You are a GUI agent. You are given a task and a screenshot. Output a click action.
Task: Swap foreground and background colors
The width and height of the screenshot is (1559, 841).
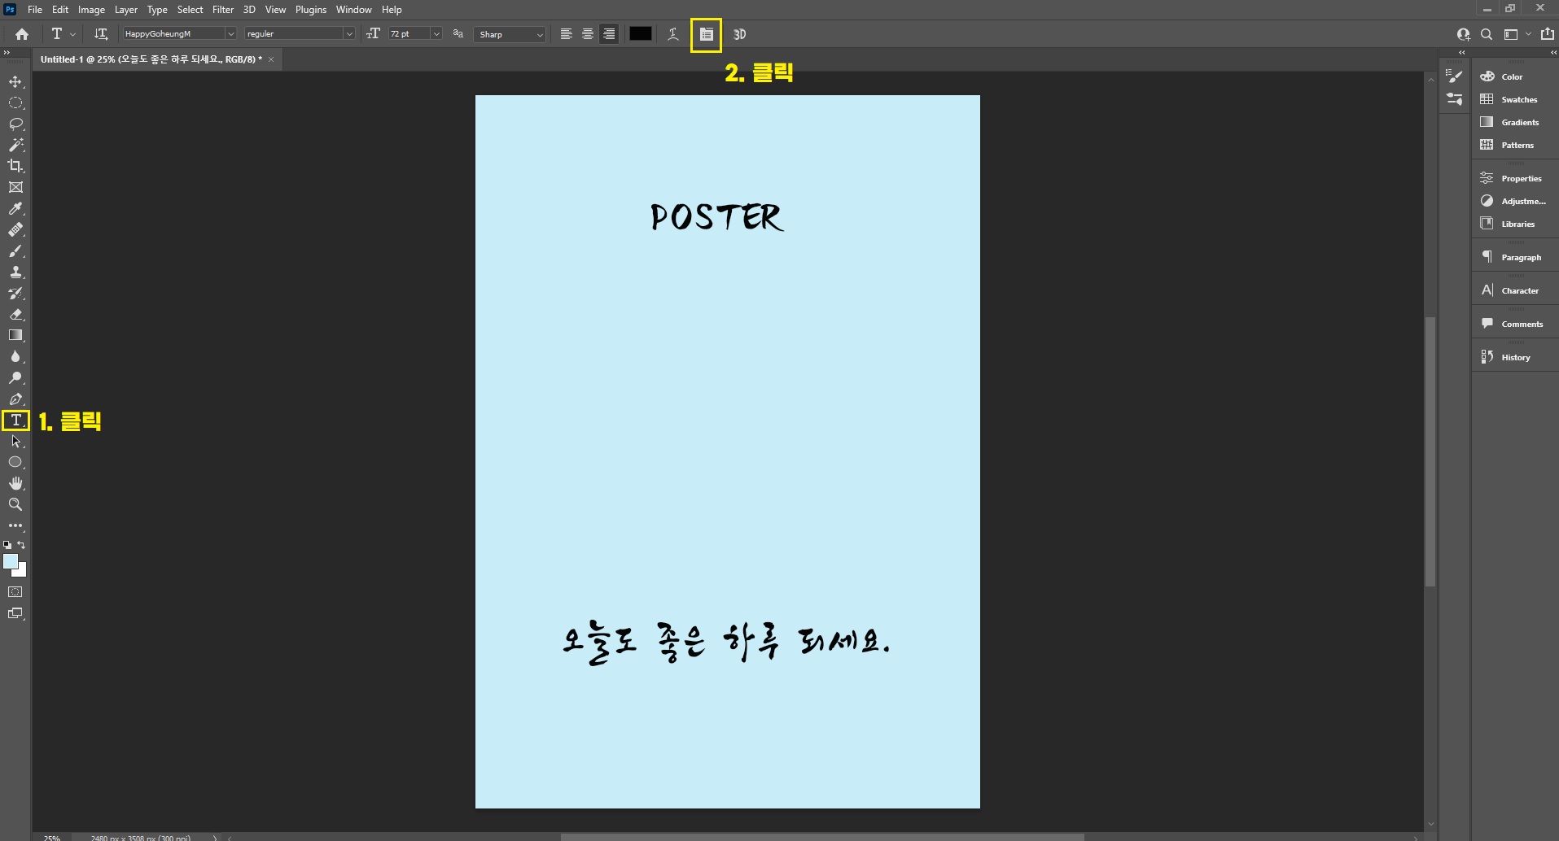coord(22,545)
